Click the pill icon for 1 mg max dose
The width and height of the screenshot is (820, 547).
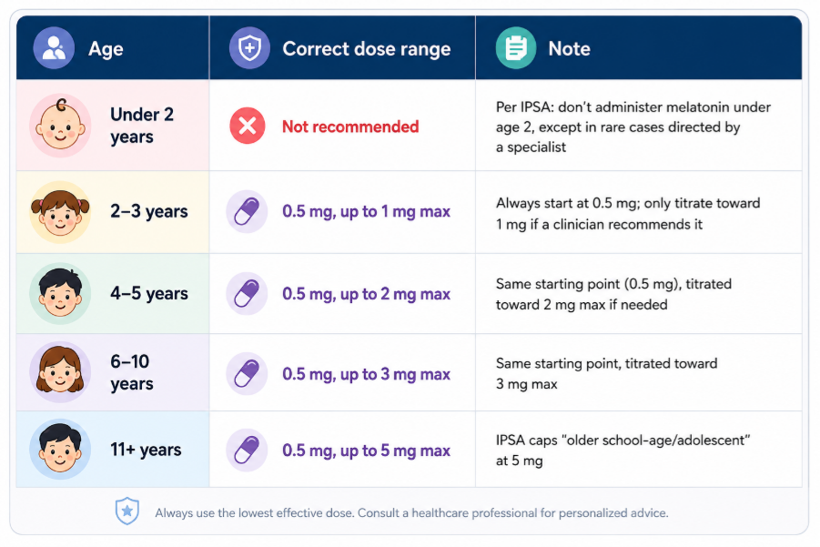(x=247, y=211)
